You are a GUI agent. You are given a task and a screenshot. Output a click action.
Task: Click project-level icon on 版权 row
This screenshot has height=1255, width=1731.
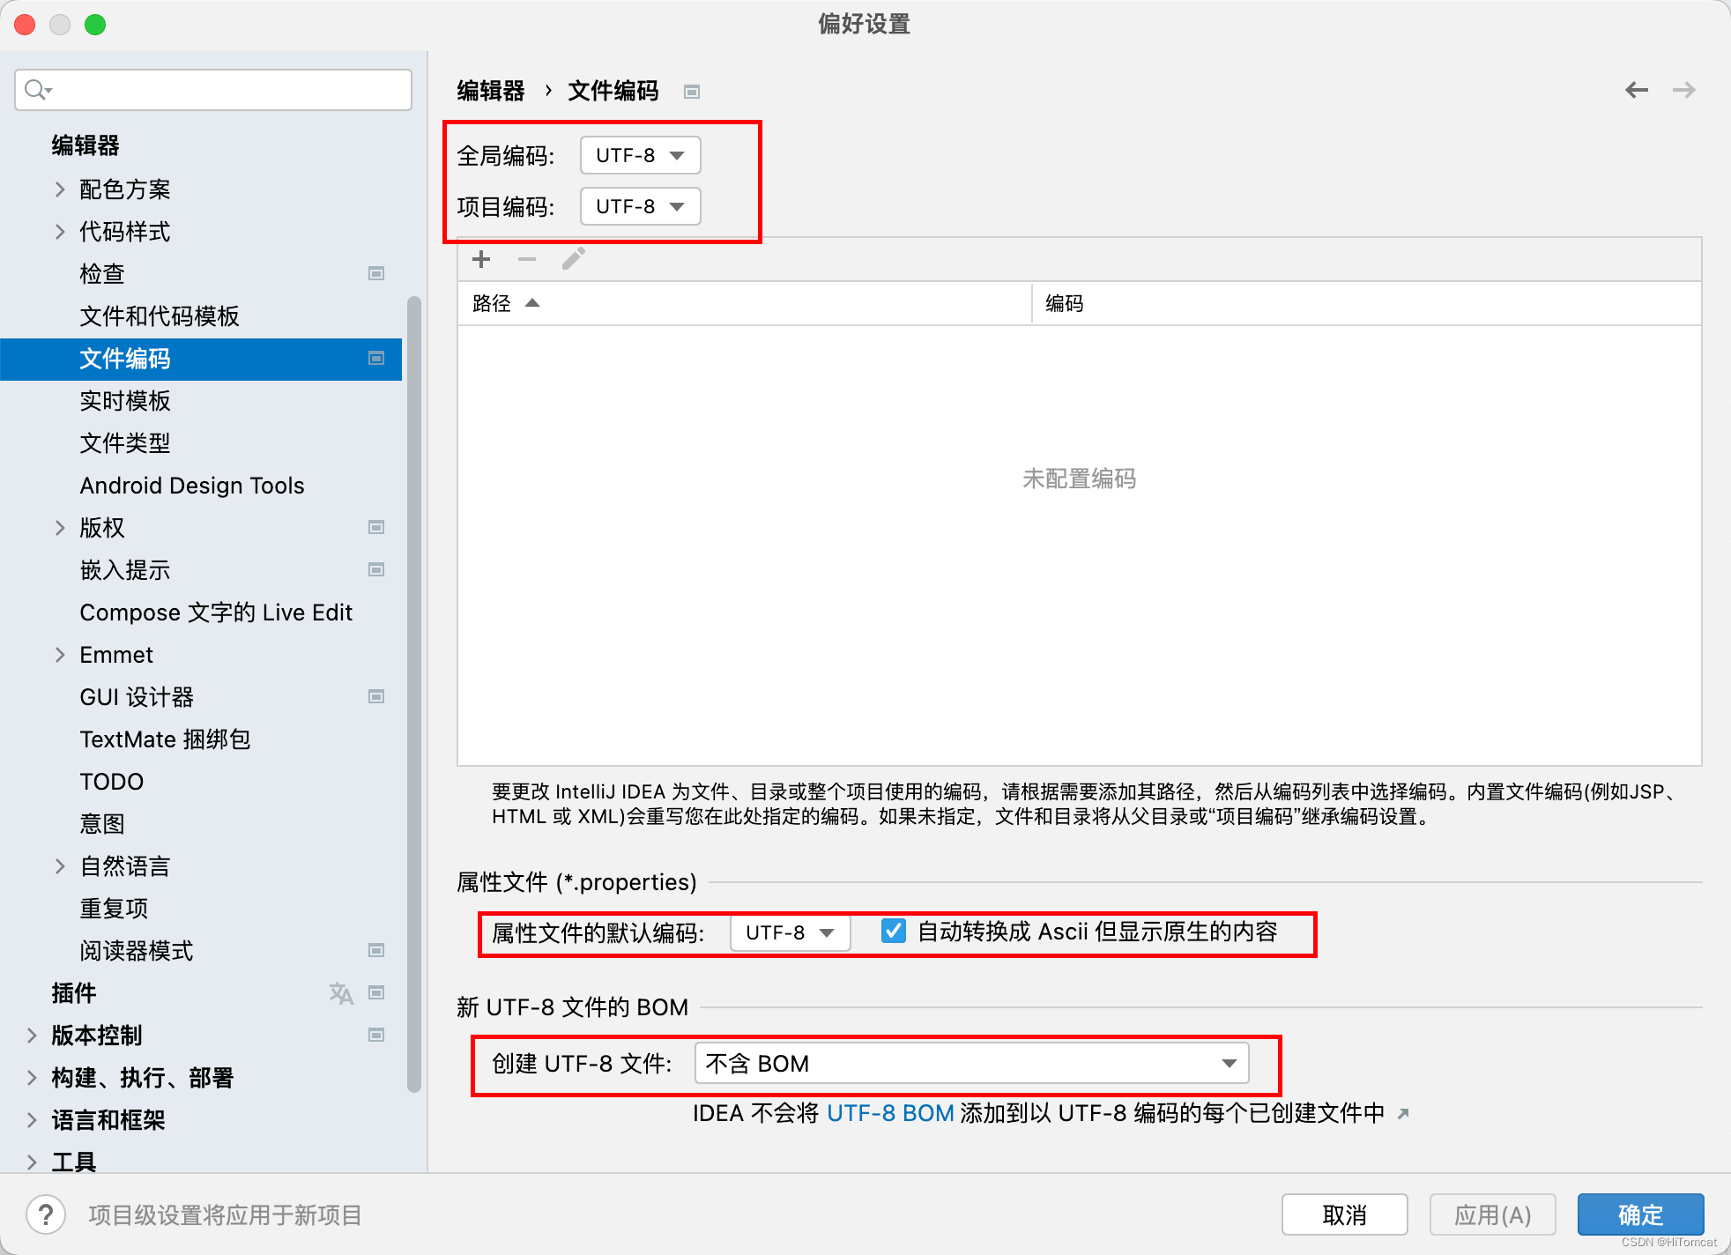click(x=376, y=527)
